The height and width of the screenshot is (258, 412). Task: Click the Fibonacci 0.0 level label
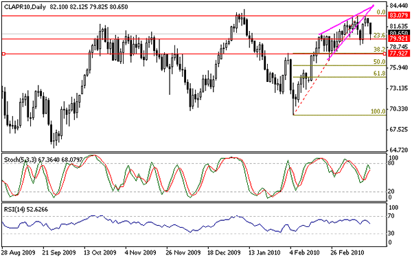380,12
